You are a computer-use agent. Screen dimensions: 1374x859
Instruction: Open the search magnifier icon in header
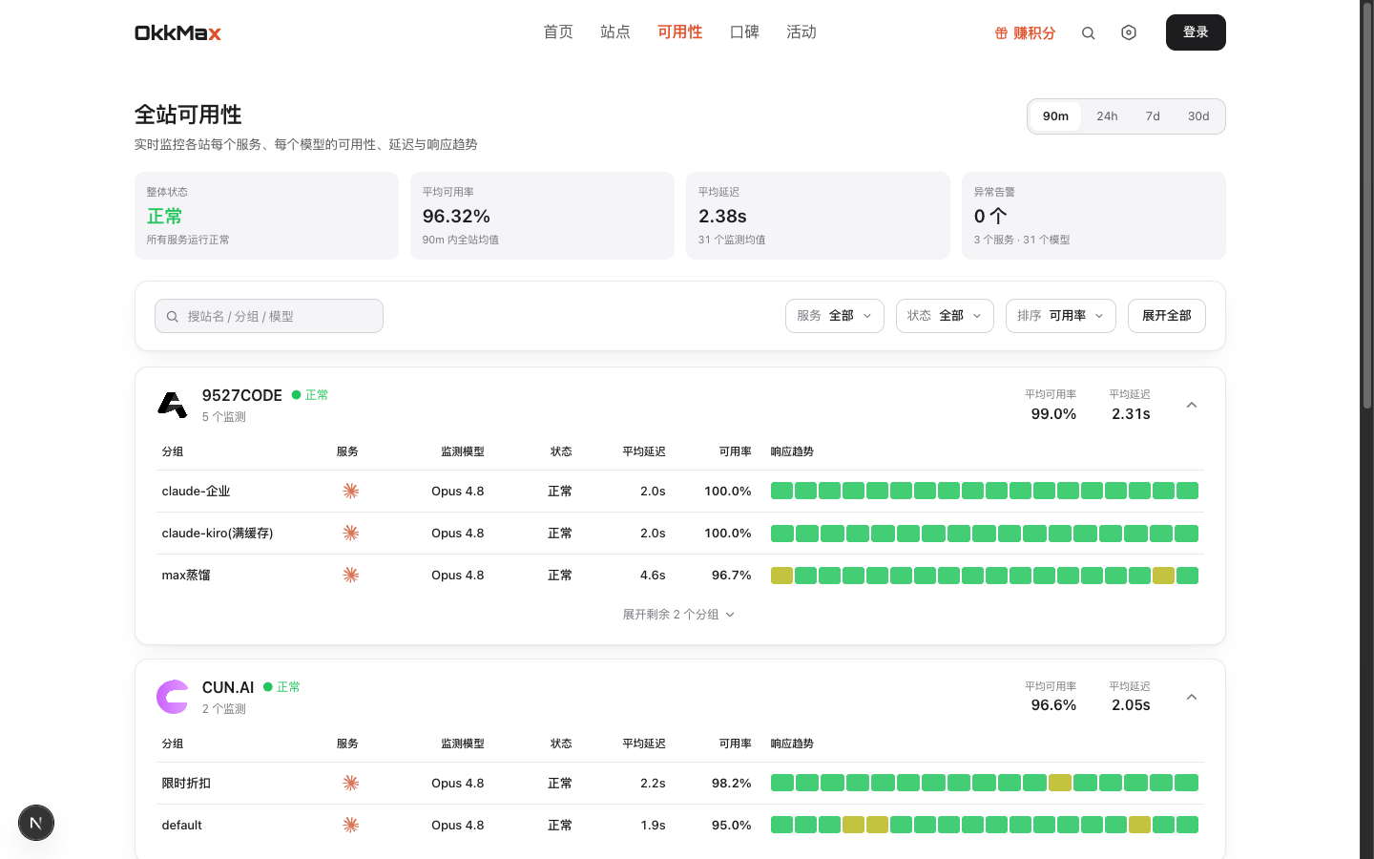[1088, 33]
